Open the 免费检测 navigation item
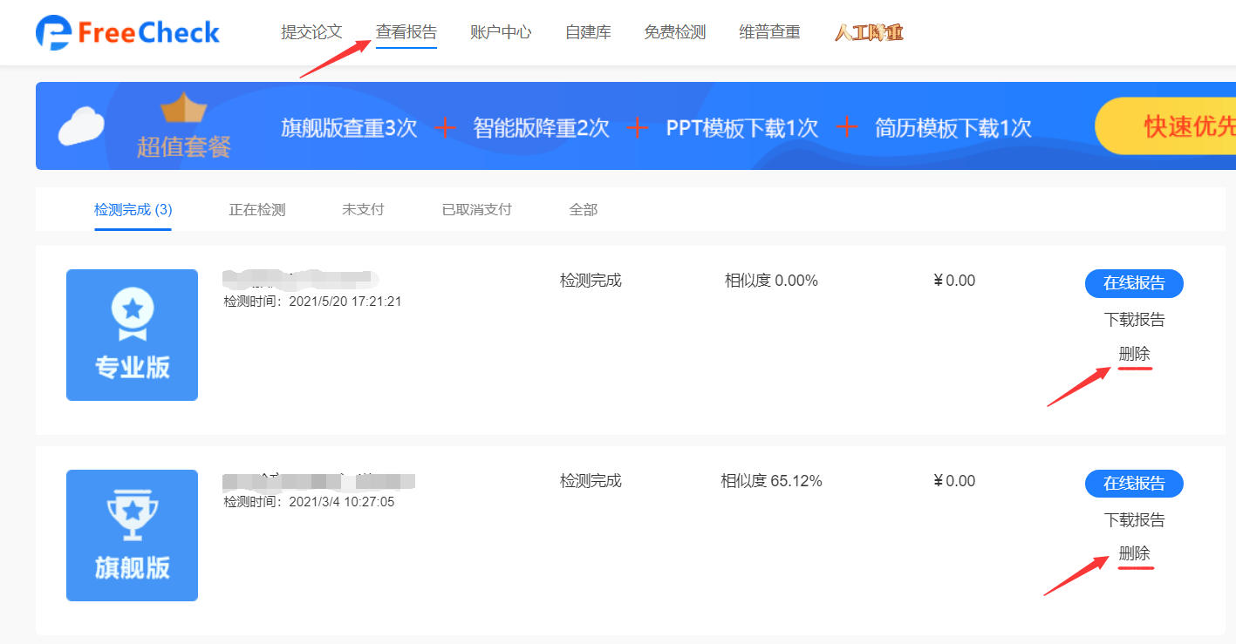This screenshot has height=644, width=1236. tap(675, 33)
